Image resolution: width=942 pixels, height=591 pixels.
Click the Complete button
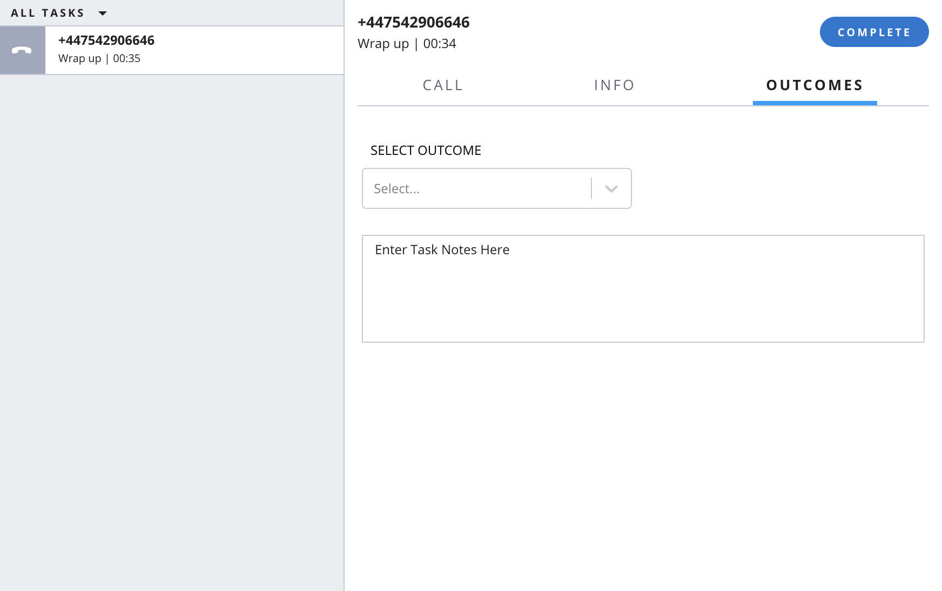click(874, 32)
